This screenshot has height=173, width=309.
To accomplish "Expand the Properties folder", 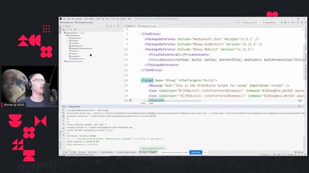I will 67,40.
